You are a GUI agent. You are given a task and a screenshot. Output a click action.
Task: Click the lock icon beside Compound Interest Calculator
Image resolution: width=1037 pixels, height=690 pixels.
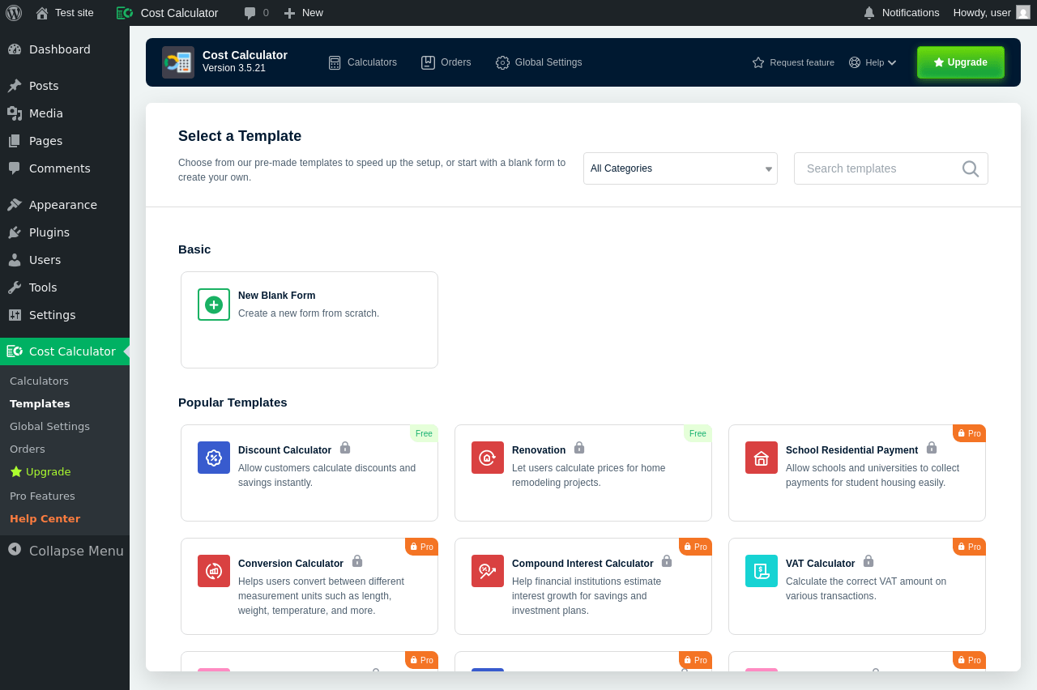click(667, 561)
